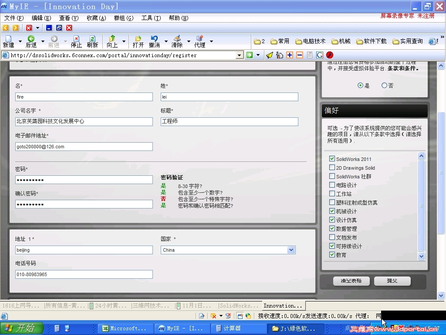Stop page loading with 停止 icon
The height and width of the screenshot is (335, 446).
76,41
